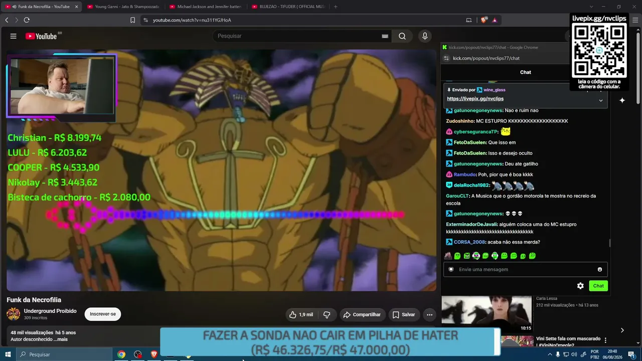Open the Brave Rewards triangle icon

pos(495,20)
